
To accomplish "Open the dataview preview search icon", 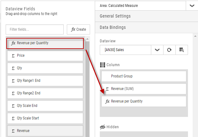I will (182, 50).
